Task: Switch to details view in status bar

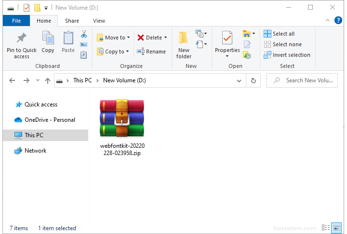Action: coord(326,228)
